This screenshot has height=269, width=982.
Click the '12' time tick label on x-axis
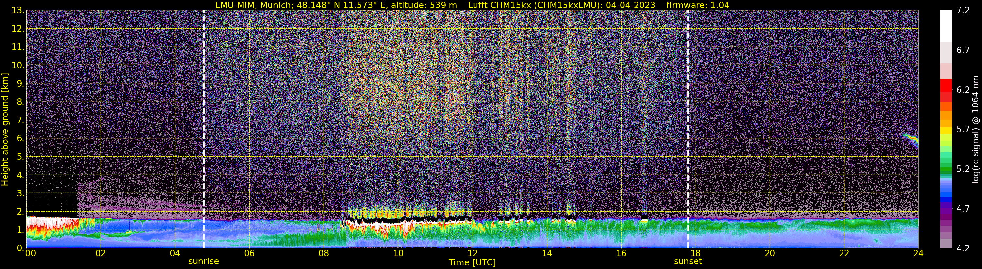pyautogui.click(x=472, y=253)
